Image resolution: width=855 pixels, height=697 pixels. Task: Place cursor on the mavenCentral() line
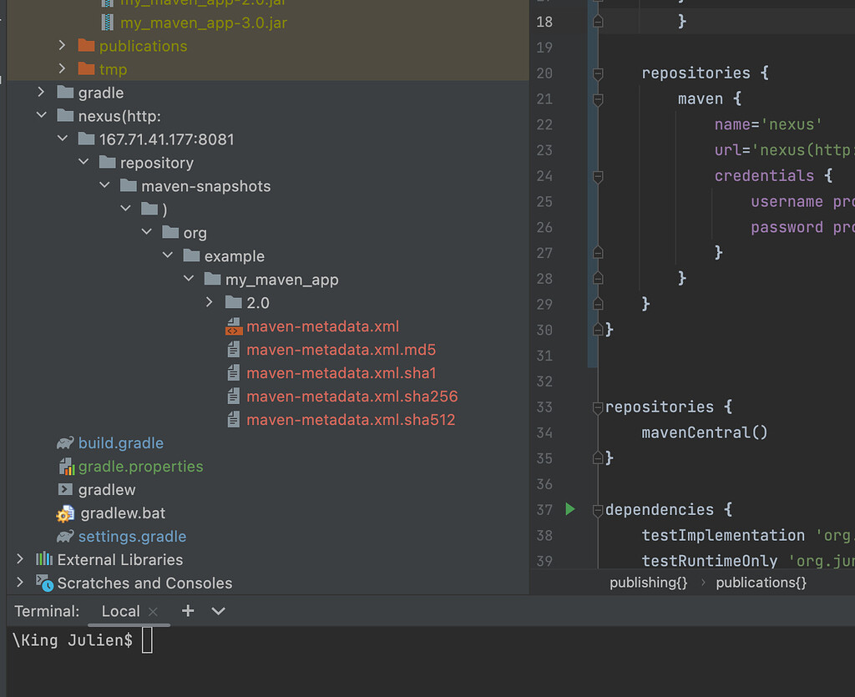pos(705,432)
